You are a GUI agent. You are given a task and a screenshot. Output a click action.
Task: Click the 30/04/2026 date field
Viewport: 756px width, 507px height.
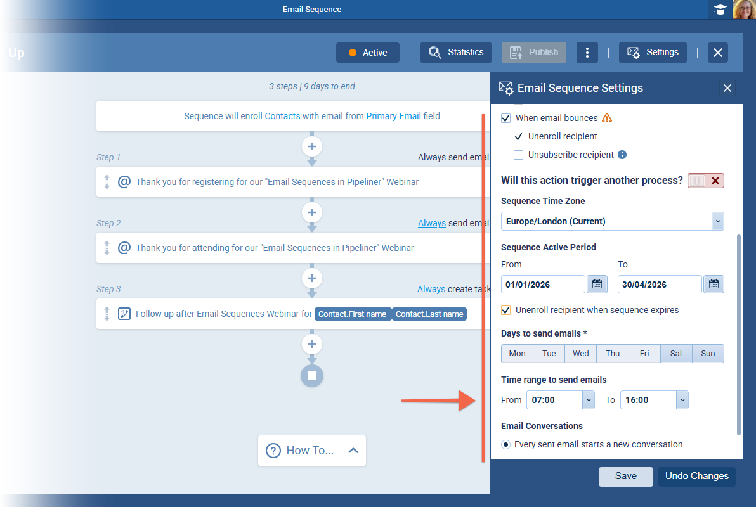(x=660, y=284)
